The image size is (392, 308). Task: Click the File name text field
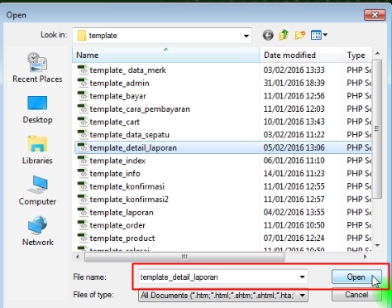[218, 277]
